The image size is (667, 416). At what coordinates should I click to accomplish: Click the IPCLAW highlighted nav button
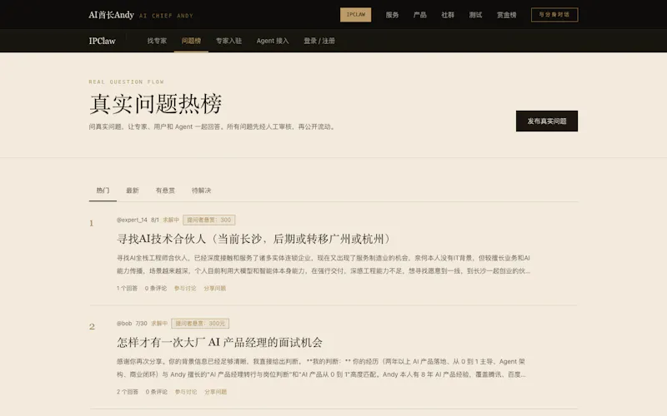click(x=356, y=15)
